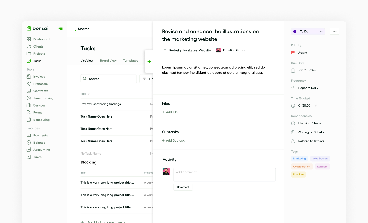
Task: Switch to the Templates tab
Action: point(131,61)
